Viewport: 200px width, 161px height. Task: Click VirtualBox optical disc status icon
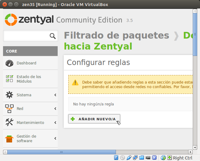(122, 158)
